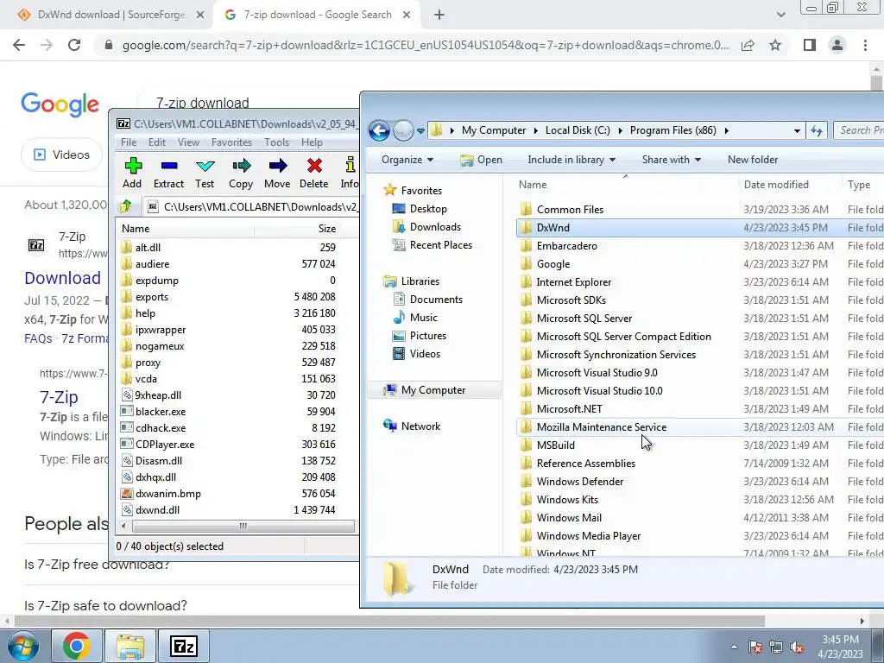Image resolution: width=884 pixels, height=663 pixels.
Task: Expand breadcrumb arrow after Program Files (x86)
Action: click(726, 131)
